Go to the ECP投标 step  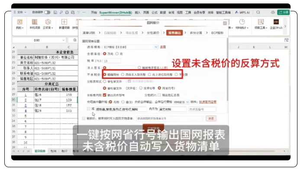coord(217,32)
